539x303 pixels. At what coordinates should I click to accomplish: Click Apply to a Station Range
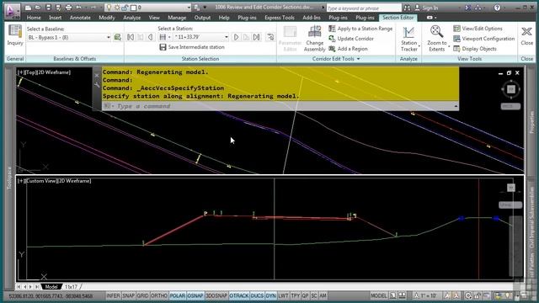[x=360, y=29]
